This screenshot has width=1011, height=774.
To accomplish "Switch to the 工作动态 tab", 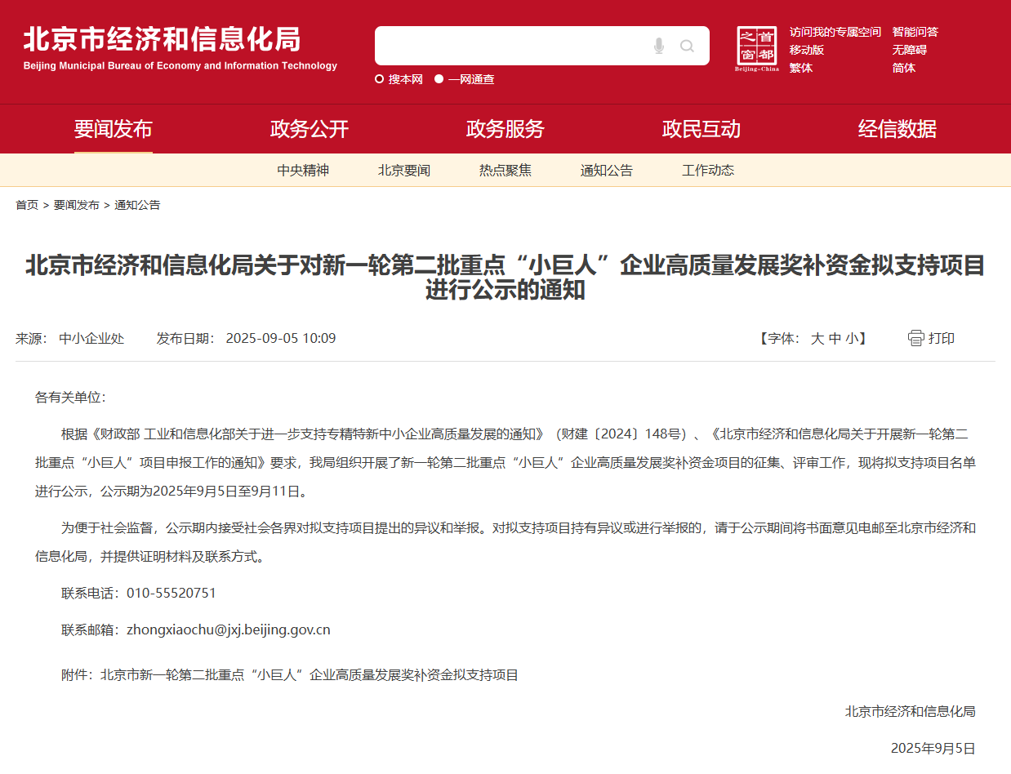I will pos(707,170).
